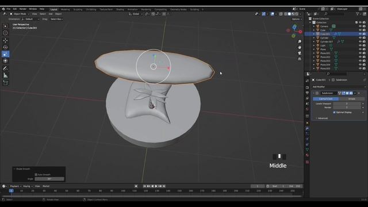Select Simple subdivision type
This screenshot has width=368, height=207.
tap(351, 99)
